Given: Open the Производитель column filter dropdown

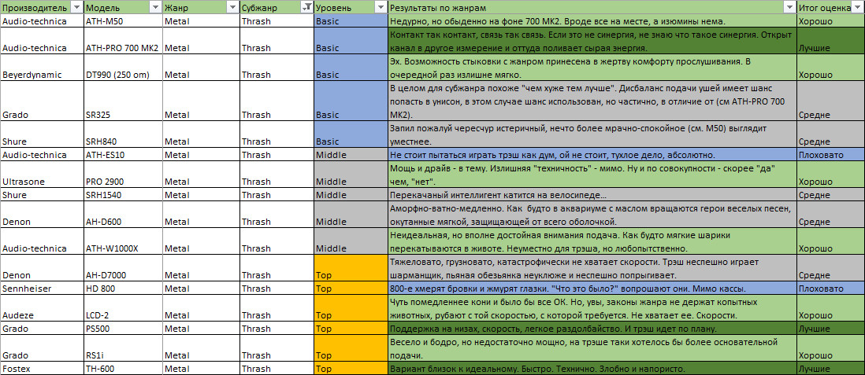Looking at the screenshot, I should [76, 7].
